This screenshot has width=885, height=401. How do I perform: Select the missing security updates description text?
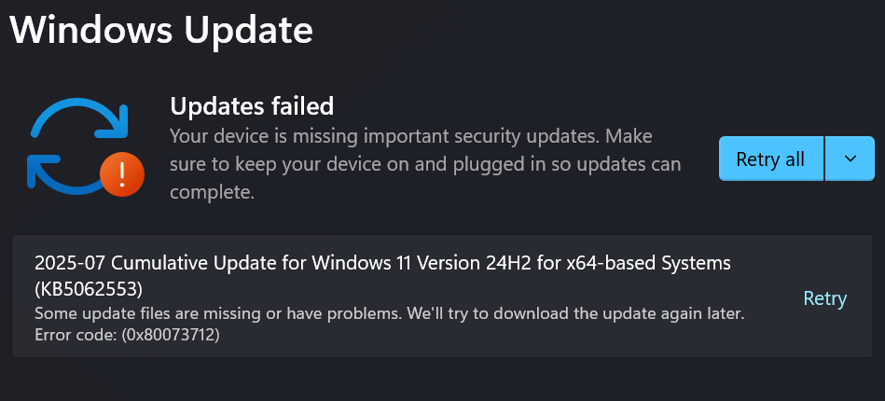(425, 164)
